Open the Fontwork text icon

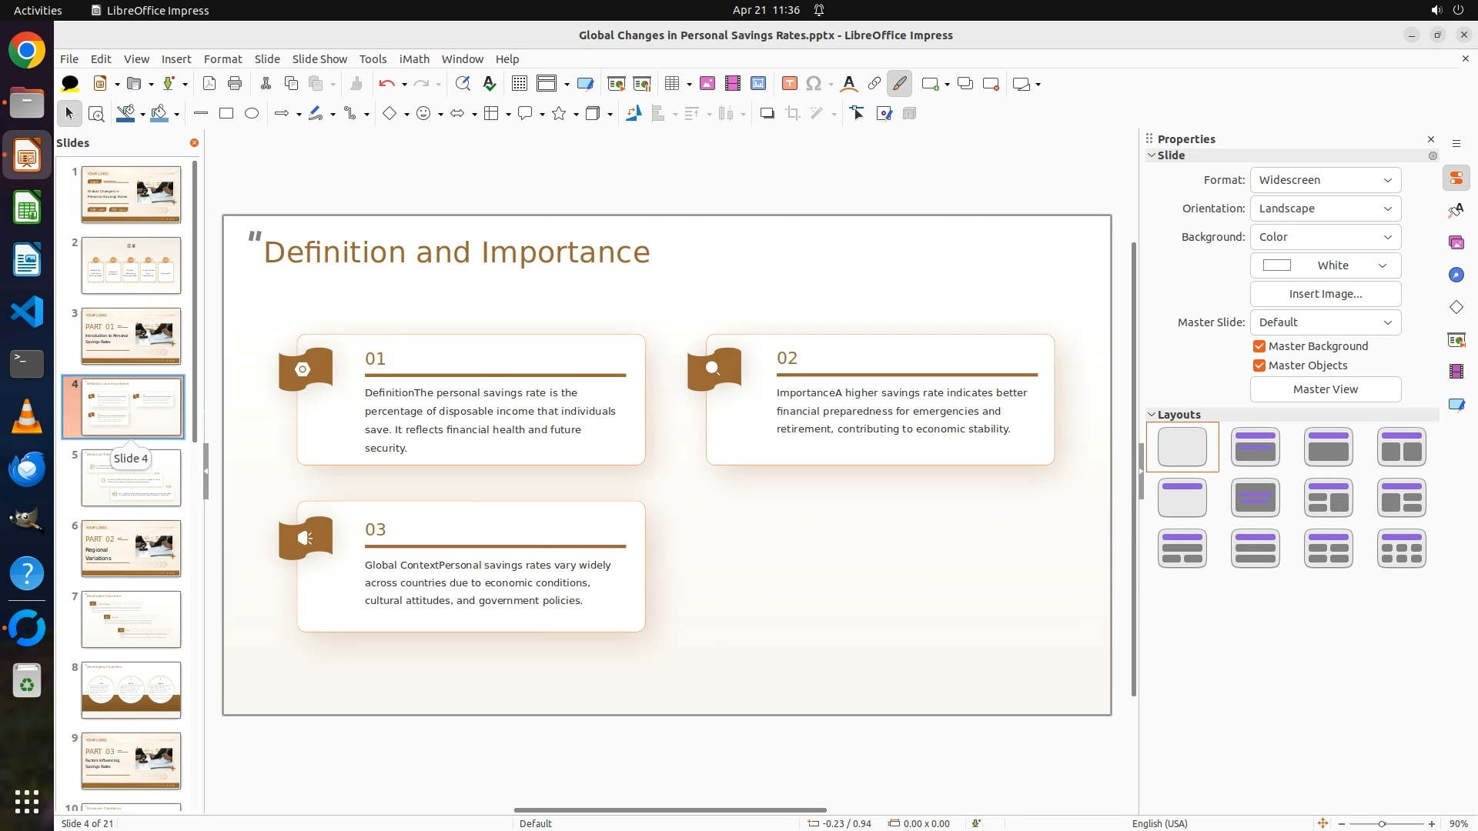pos(848,84)
